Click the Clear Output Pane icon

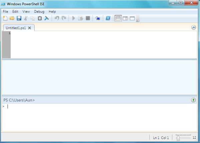[x=47, y=18]
